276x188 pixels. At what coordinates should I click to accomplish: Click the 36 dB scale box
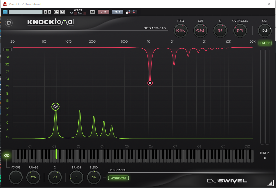[x=7, y=50]
